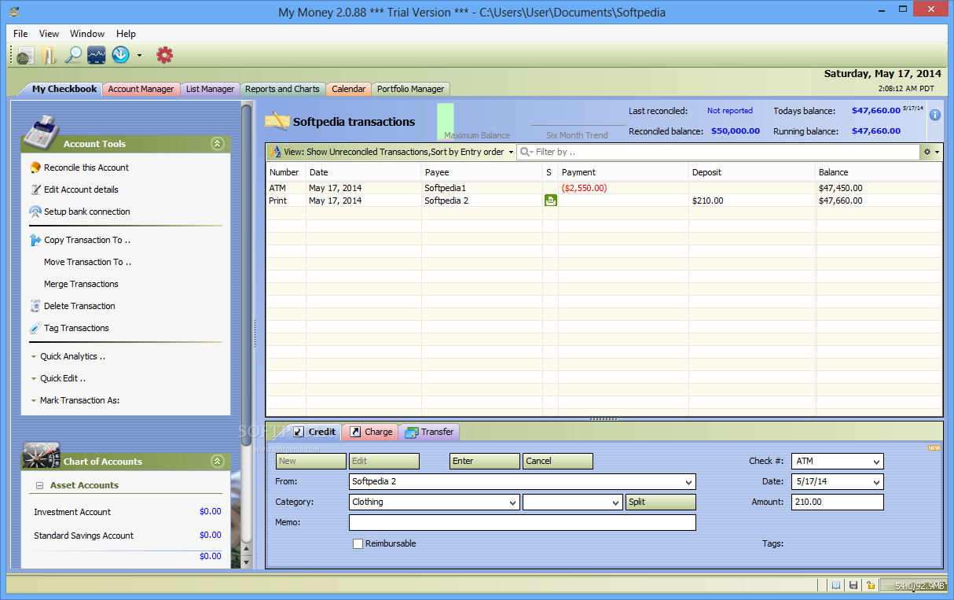Click the Merge Transactions link
The height and width of the screenshot is (600, 954).
[81, 284]
